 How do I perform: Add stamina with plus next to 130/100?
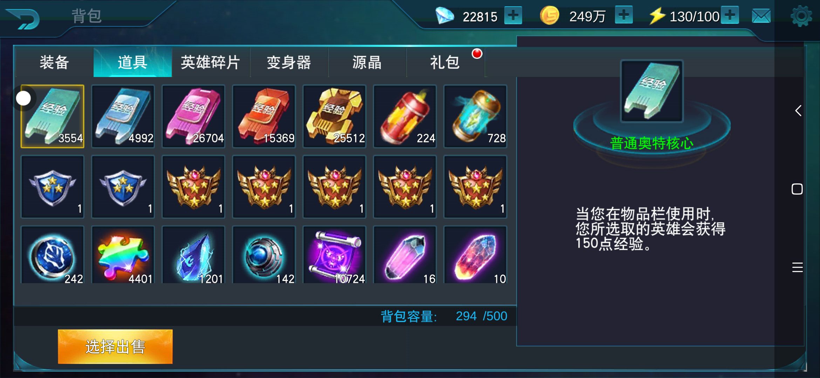pos(730,15)
